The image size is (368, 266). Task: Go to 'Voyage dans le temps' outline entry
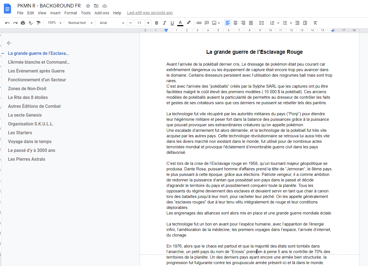tap(30, 141)
